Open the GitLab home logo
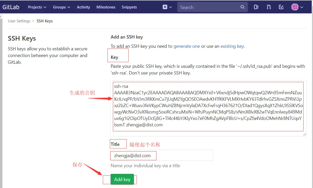 click(x=11, y=7)
